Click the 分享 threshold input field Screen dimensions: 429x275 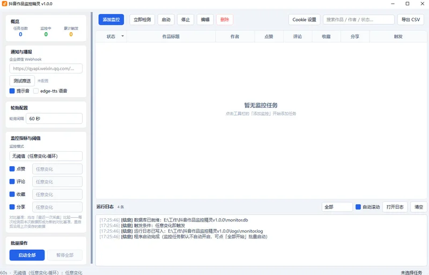[57, 207]
